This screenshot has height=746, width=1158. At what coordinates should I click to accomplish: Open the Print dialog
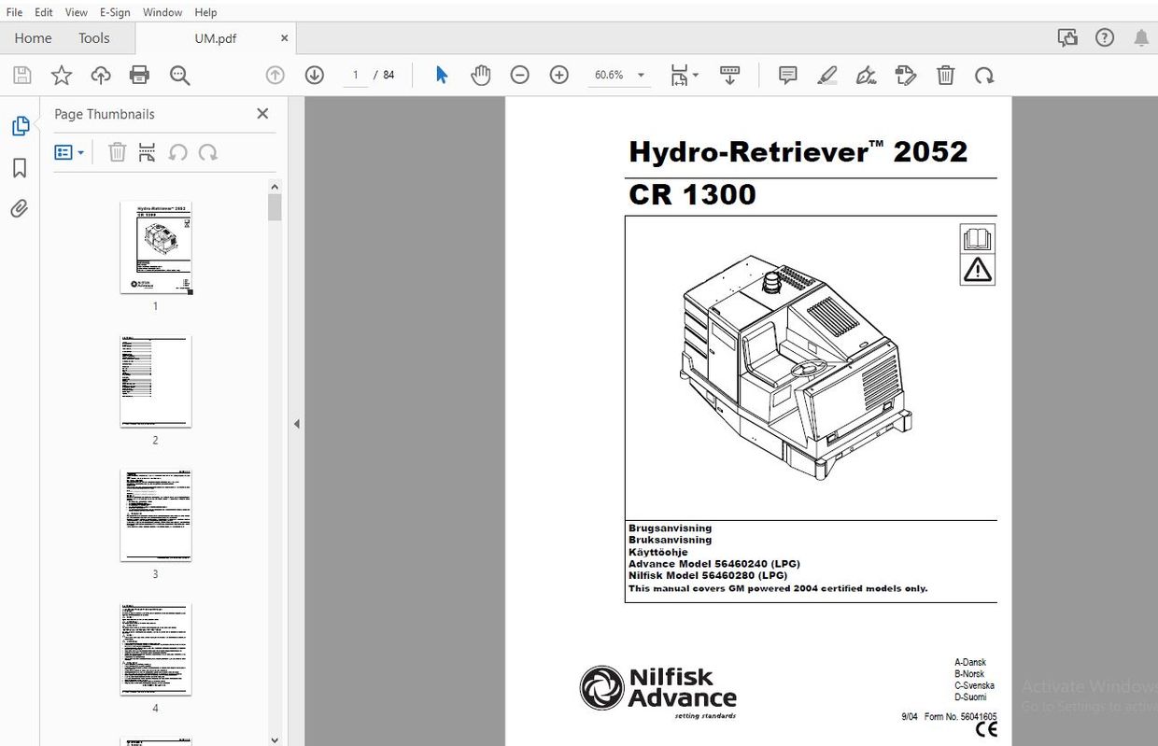pyautogui.click(x=138, y=75)
